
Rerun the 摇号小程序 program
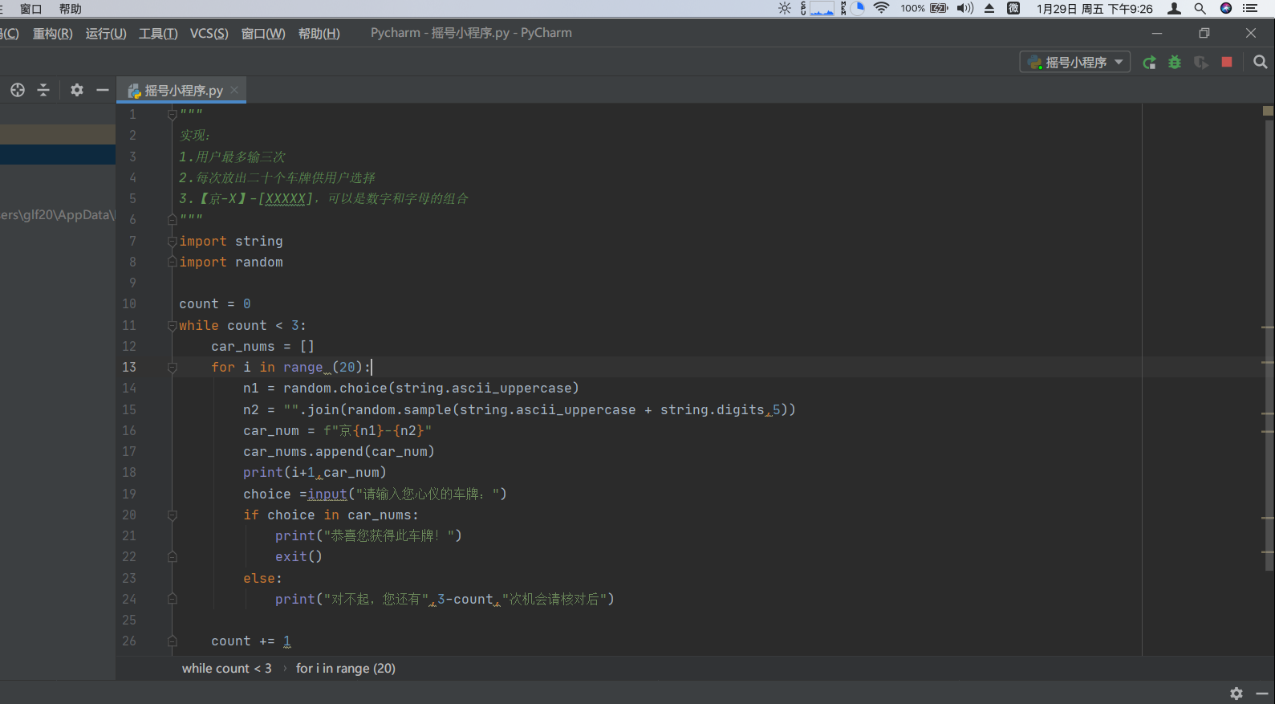(x=1149, y=63)
